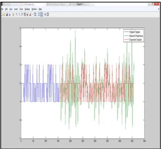Open the Brush color dropdown arrow
Screen dimensions: 161x149
[32, 14]
